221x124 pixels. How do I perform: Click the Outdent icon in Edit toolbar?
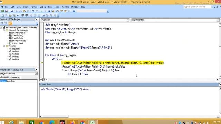tap(26, 15)
